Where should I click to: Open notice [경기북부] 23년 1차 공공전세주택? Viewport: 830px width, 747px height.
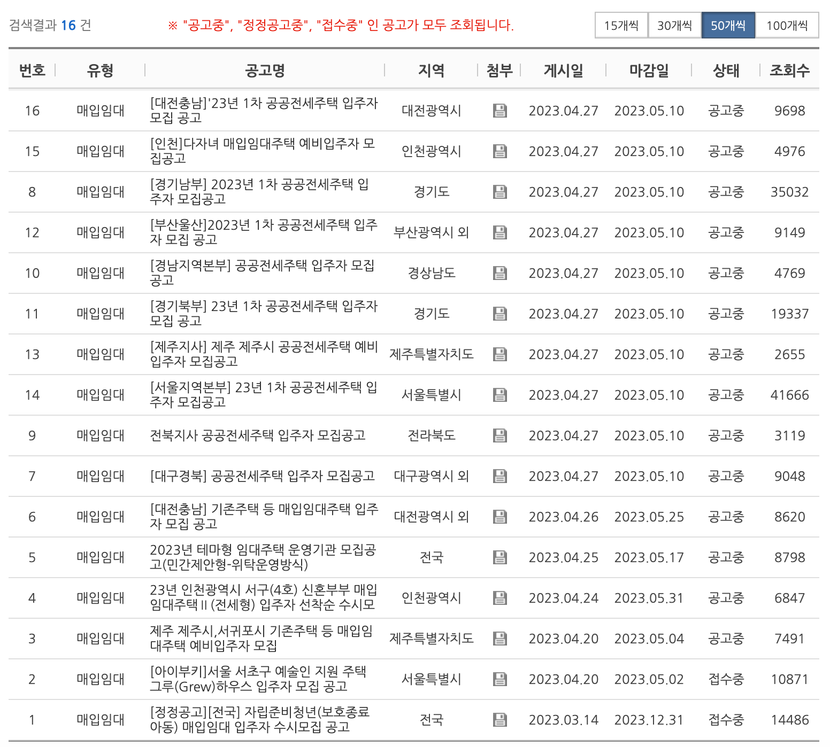pyautogui.click(x=264, y=314)
